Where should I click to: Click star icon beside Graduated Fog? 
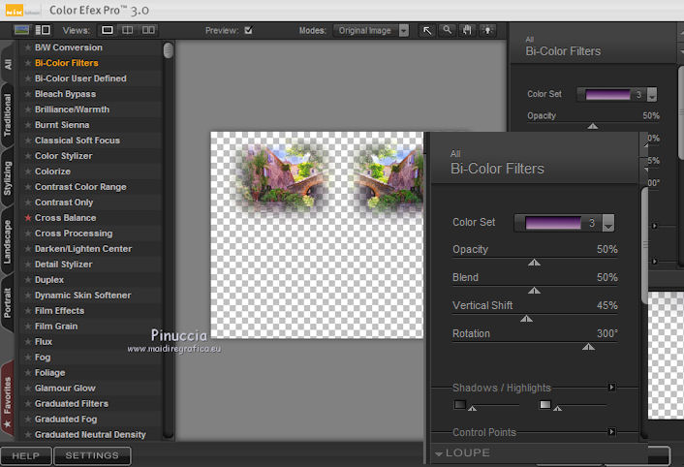28,419
